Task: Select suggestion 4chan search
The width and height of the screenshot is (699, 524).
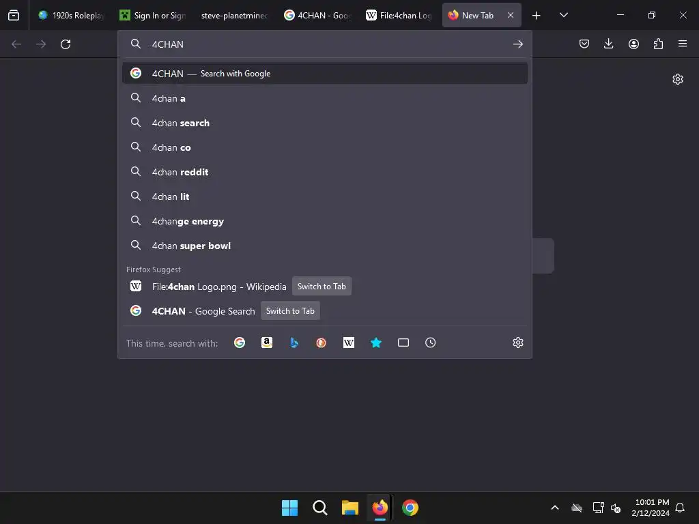Action: 324,123
